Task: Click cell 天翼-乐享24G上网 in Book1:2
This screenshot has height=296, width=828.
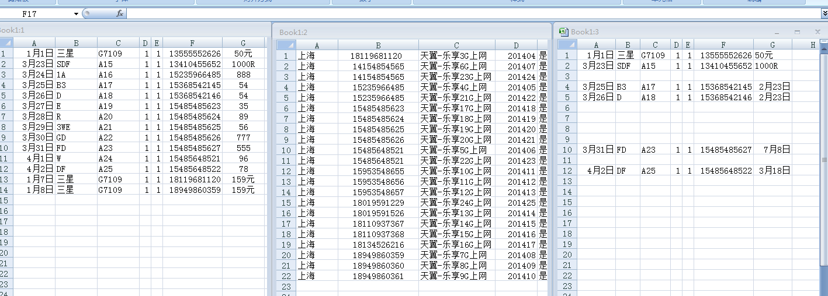Action: click(456, 203)
